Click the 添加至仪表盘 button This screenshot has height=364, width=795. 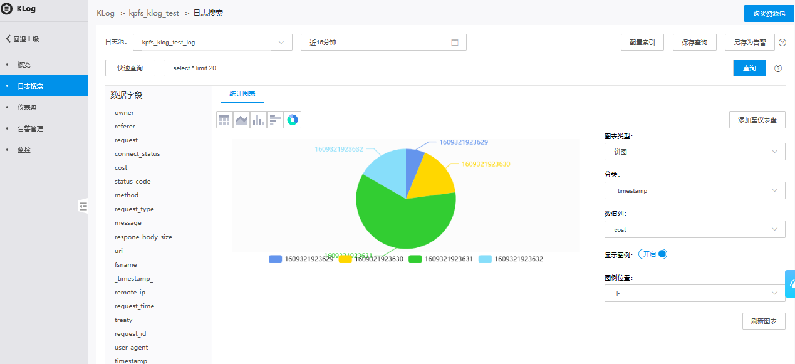coord(757,120)
